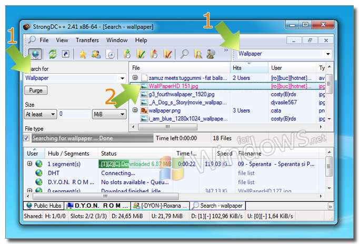Viewport: 359px width, 244px height.
Task: Click image icon of i_am_blue_1280x1024 row
Action: tap(144, 119)
